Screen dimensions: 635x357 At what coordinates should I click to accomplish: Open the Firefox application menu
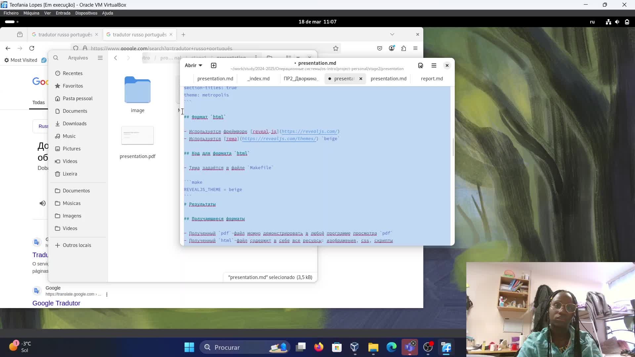(x=415, y=48)
